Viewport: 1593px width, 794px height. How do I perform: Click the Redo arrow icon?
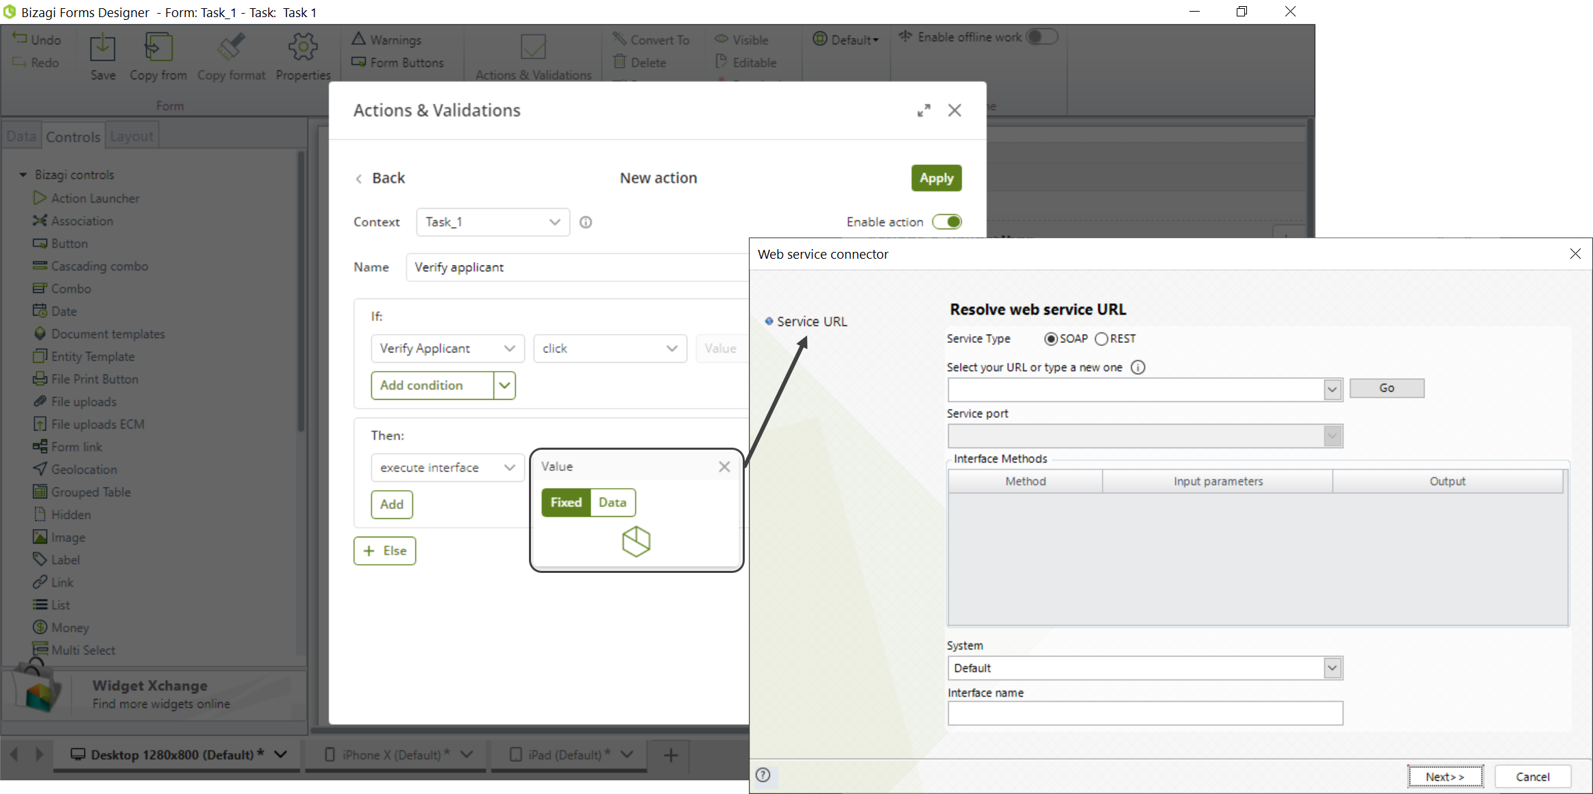[x=20, y=62]
